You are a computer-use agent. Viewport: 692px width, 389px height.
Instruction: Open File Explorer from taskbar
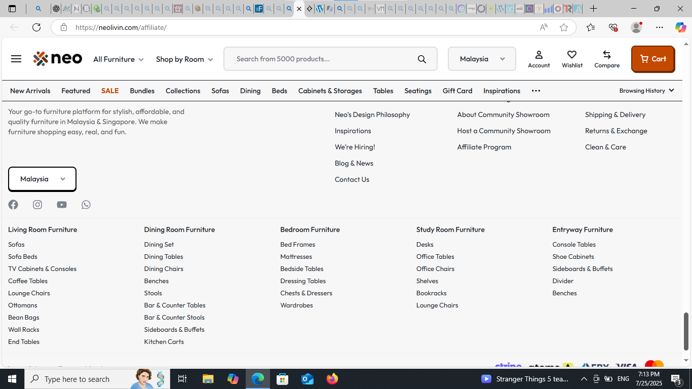point(208,379)
